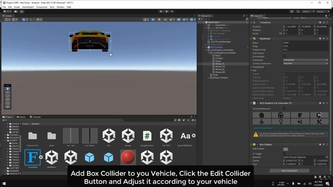Toggle the Is Trigger checkbox

coord(285,154)
